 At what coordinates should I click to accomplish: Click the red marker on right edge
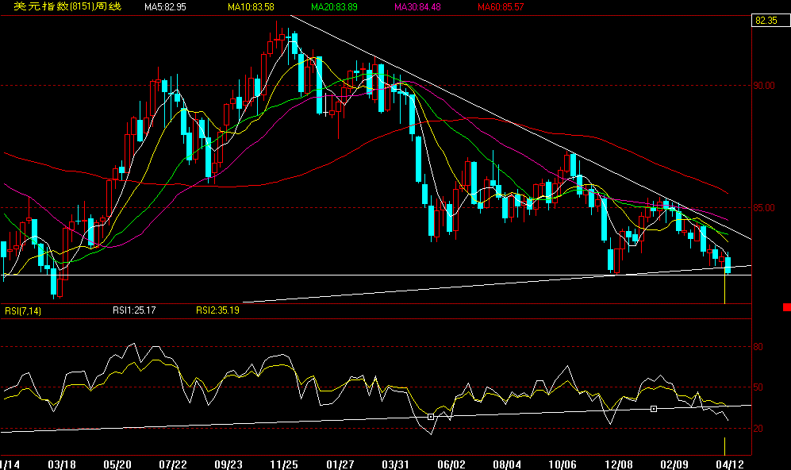coord(787,307)
